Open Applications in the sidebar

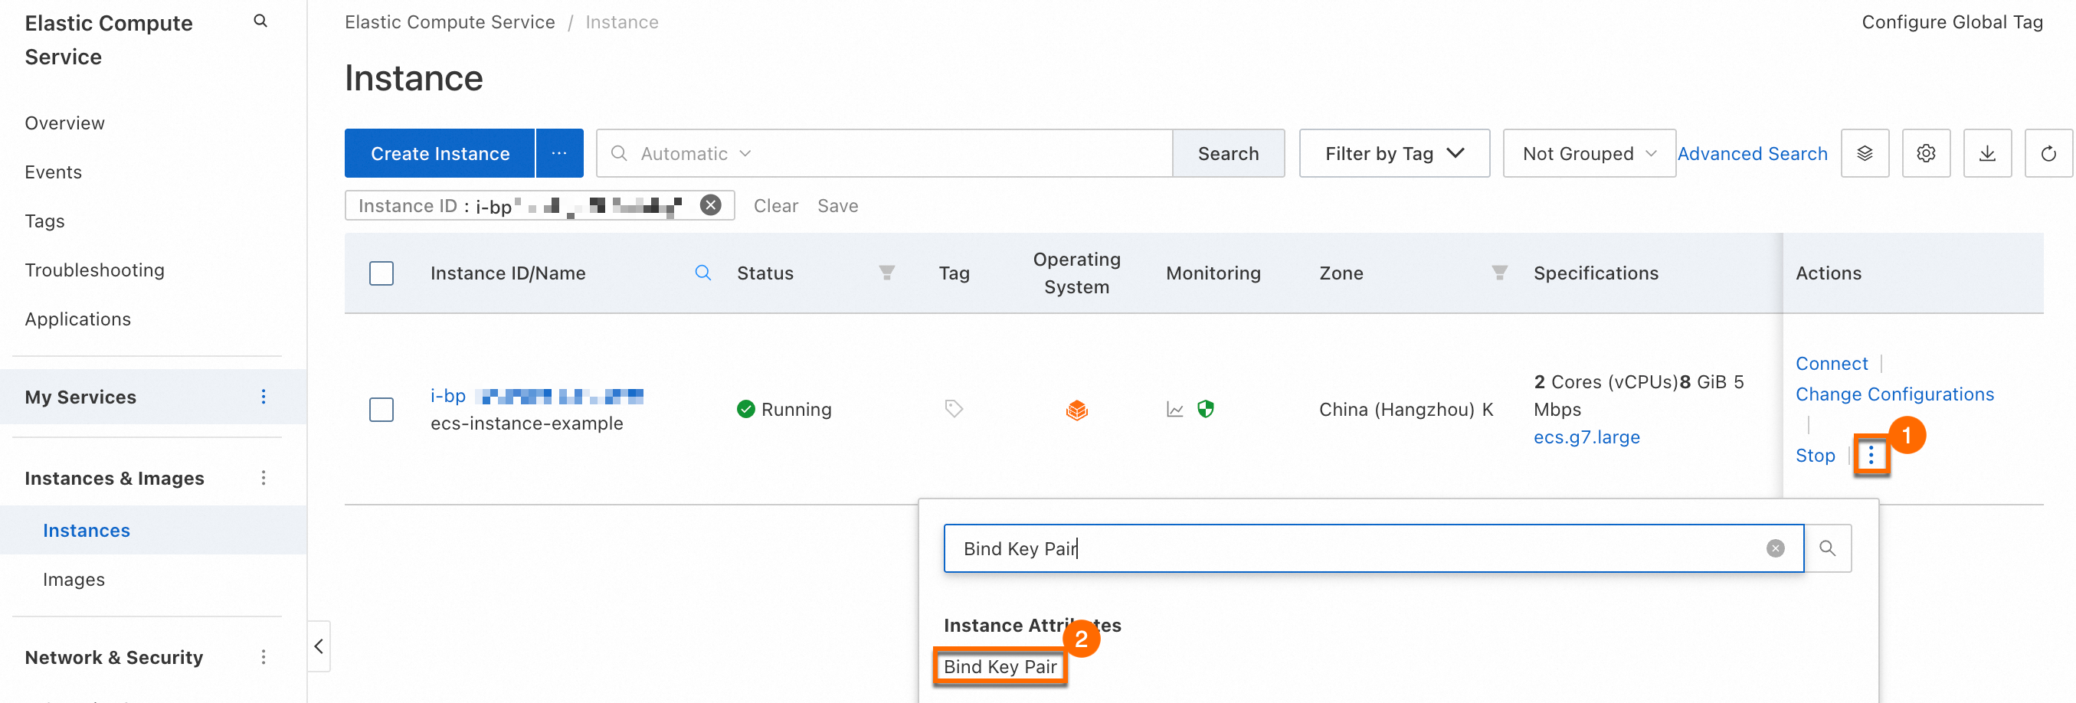[x=77, y=319]
